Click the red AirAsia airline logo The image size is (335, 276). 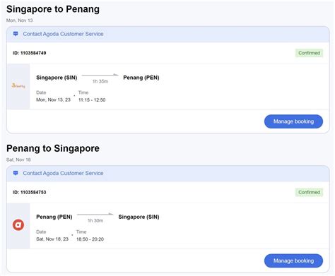tap(18, 224)
